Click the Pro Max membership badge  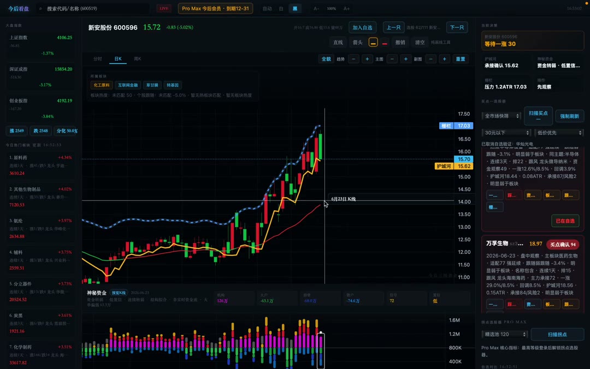[215, 8]
